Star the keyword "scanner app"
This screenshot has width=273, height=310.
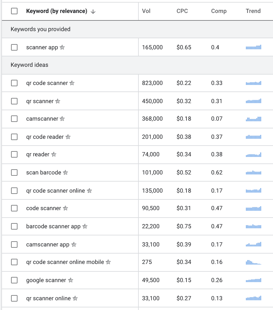62,47
